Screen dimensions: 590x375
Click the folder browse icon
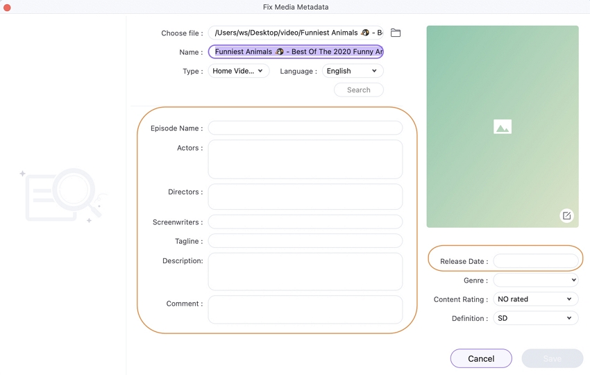(x=396, y=33)
